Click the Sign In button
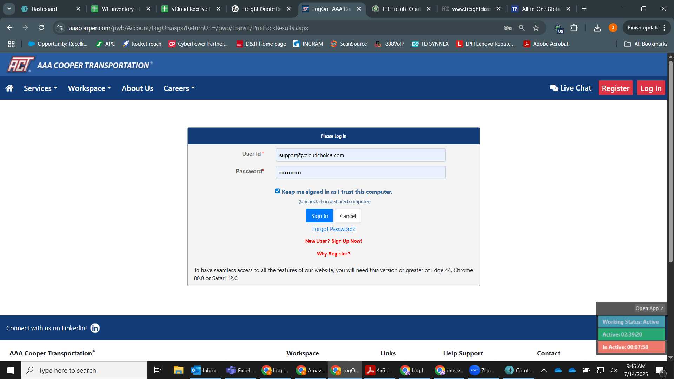The image size is (674, 379). pyautogui.click(x=319, y=216)
